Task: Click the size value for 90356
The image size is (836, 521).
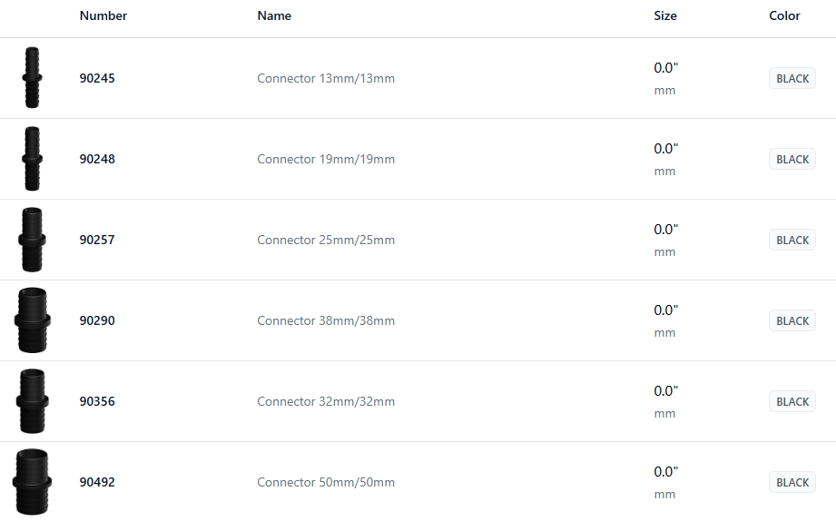Action: coord(666,391)
